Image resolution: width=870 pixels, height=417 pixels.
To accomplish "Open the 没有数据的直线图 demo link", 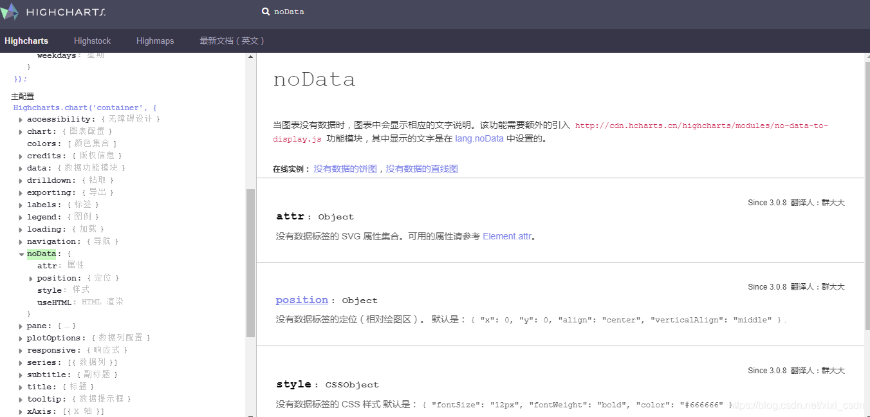I will (x=422, y=169).
